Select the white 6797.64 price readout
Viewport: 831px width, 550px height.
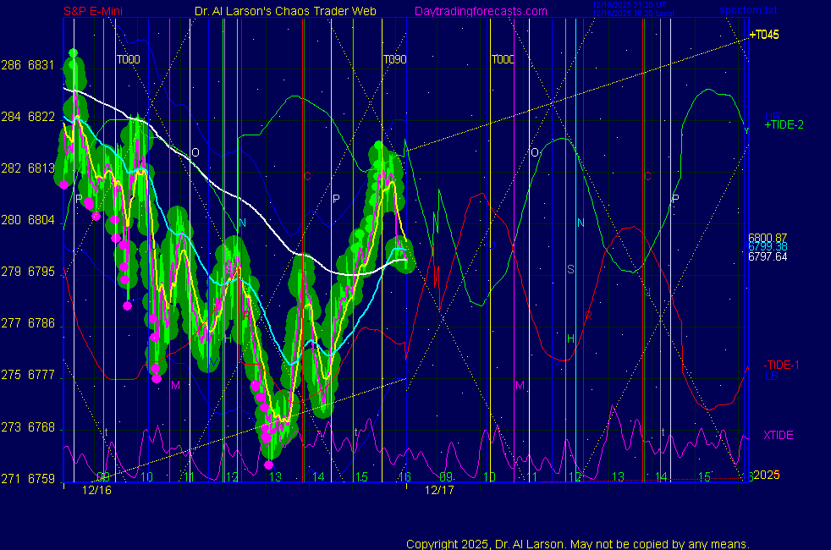[768, 256]
